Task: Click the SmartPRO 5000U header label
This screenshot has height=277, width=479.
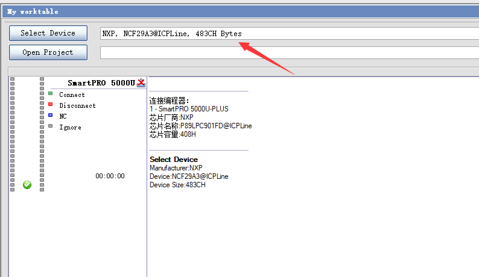Action: pyautogui.click(x=101, y=83)
